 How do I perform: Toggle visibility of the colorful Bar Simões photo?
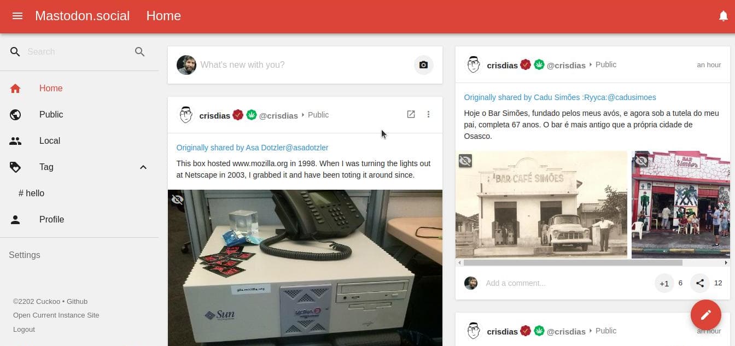coord(641,161)
